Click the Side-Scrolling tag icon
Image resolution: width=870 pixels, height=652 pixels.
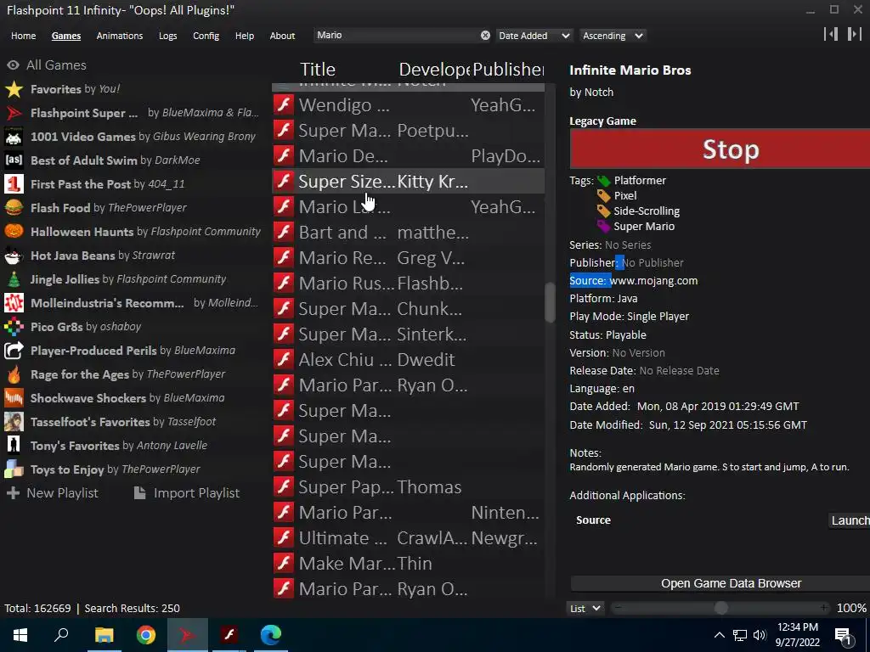tap(604, 211)
